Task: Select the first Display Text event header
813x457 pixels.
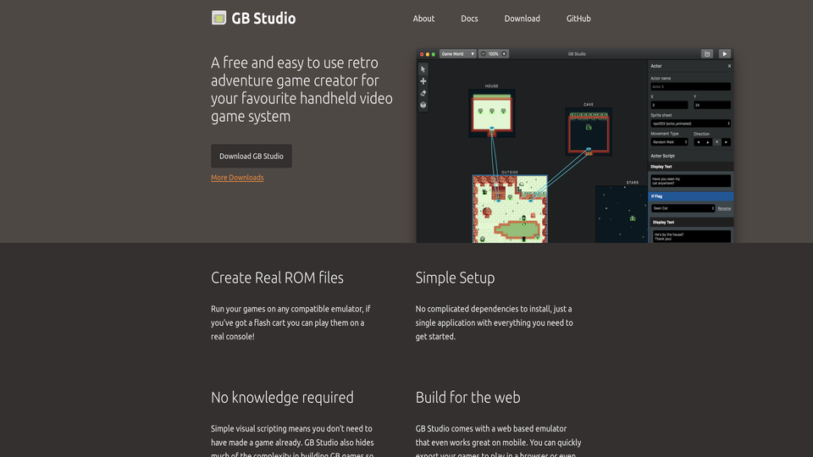Action: (x=691, y=167)
